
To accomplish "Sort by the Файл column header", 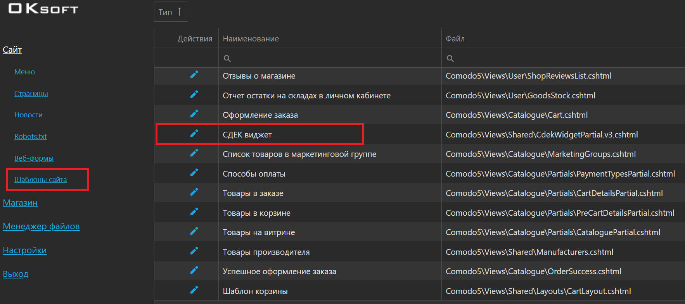I will pos(455,39).
